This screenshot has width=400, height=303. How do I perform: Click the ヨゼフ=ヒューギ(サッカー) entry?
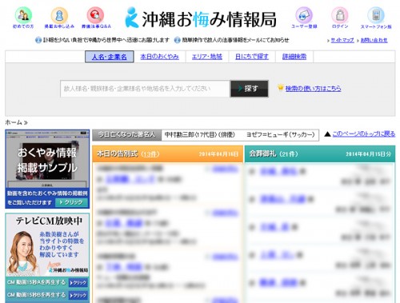pos(281,135)
